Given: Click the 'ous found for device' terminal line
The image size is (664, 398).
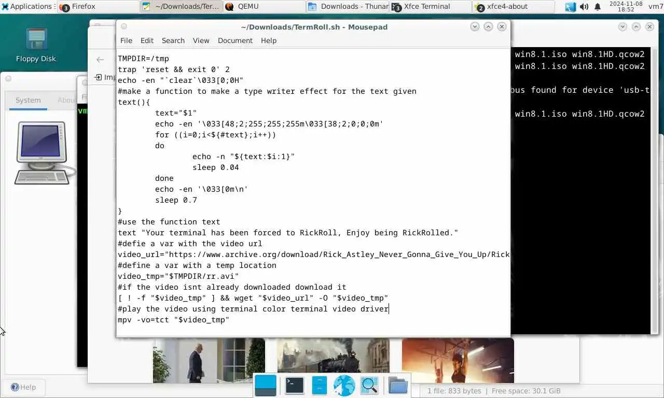Looking at the screenshot, I should pos(580,90).
